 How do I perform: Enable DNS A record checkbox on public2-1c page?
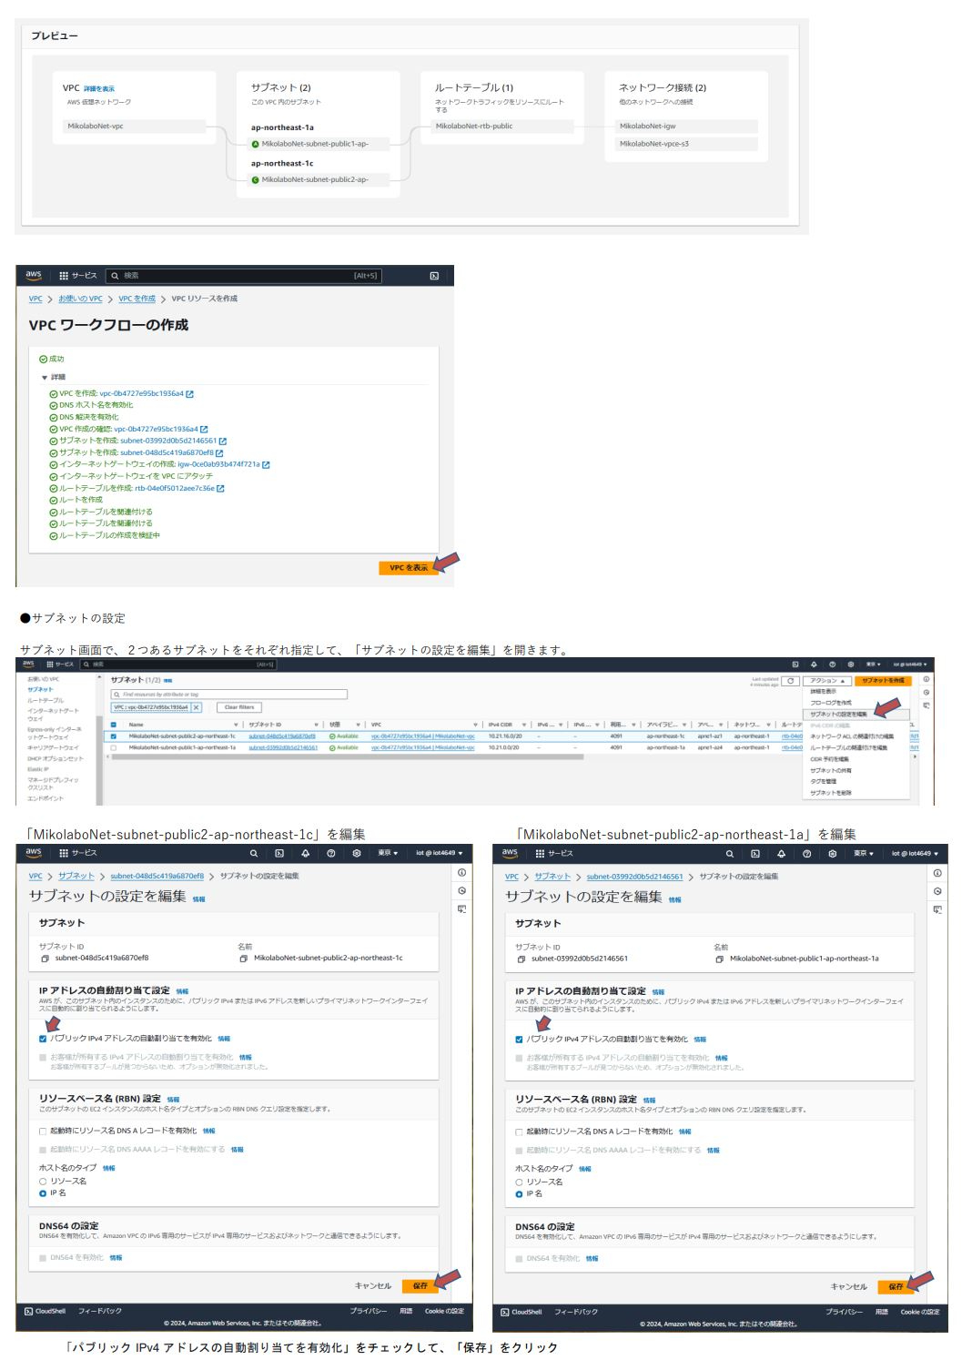click(43, 1132)
